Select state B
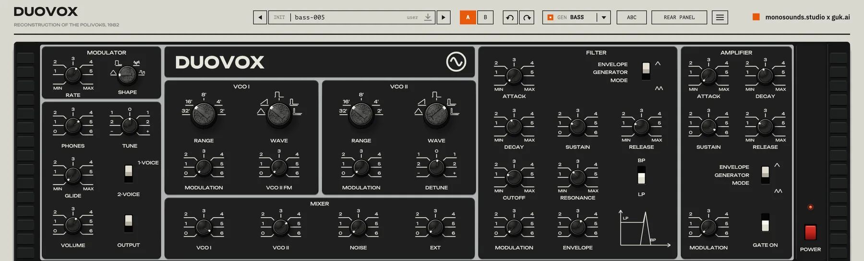Image resolution: width=864 pixels, height=261 pixels. tap(485, 17)
